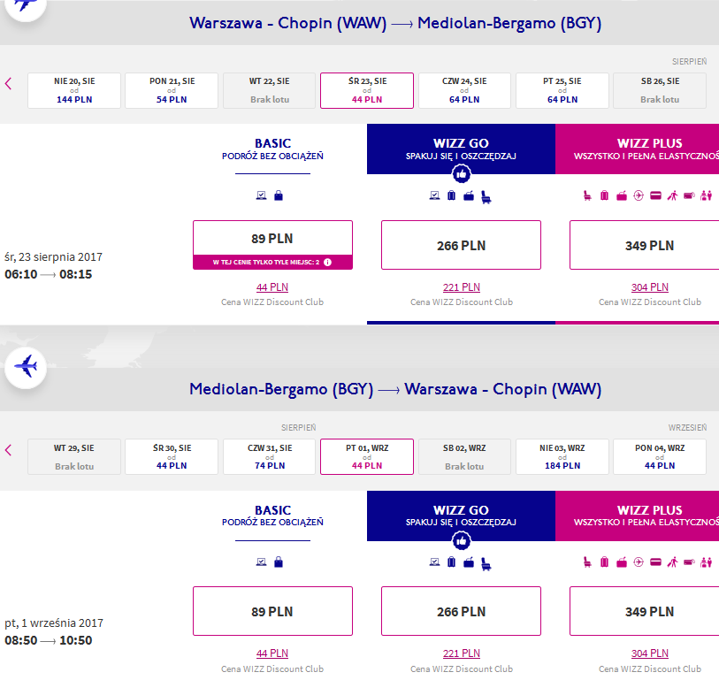Click the outbound flight time '06:10 → 08:15'
This screenshot has height=680, width=719.
pos(48,274)
